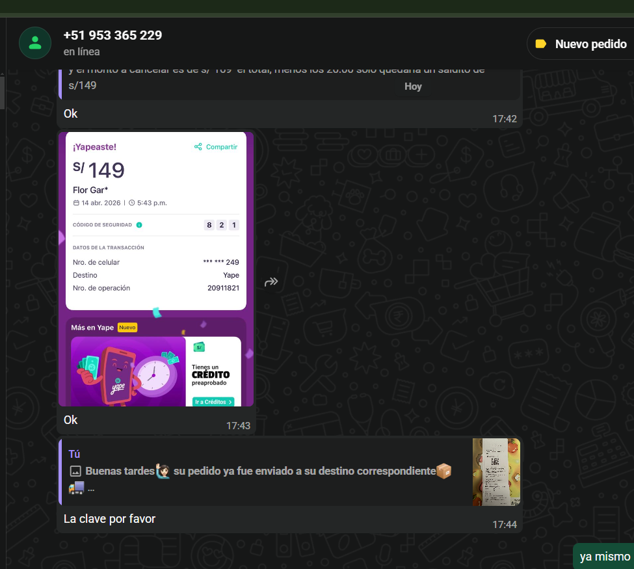
Task: Click the green info icon by Código de seguridad
Action: click(139, 225)
